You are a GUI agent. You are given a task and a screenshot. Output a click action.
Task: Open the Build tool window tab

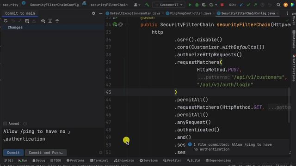tap(193, 160)
